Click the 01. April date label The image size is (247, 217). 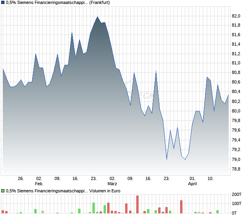[x=192, y=181]
